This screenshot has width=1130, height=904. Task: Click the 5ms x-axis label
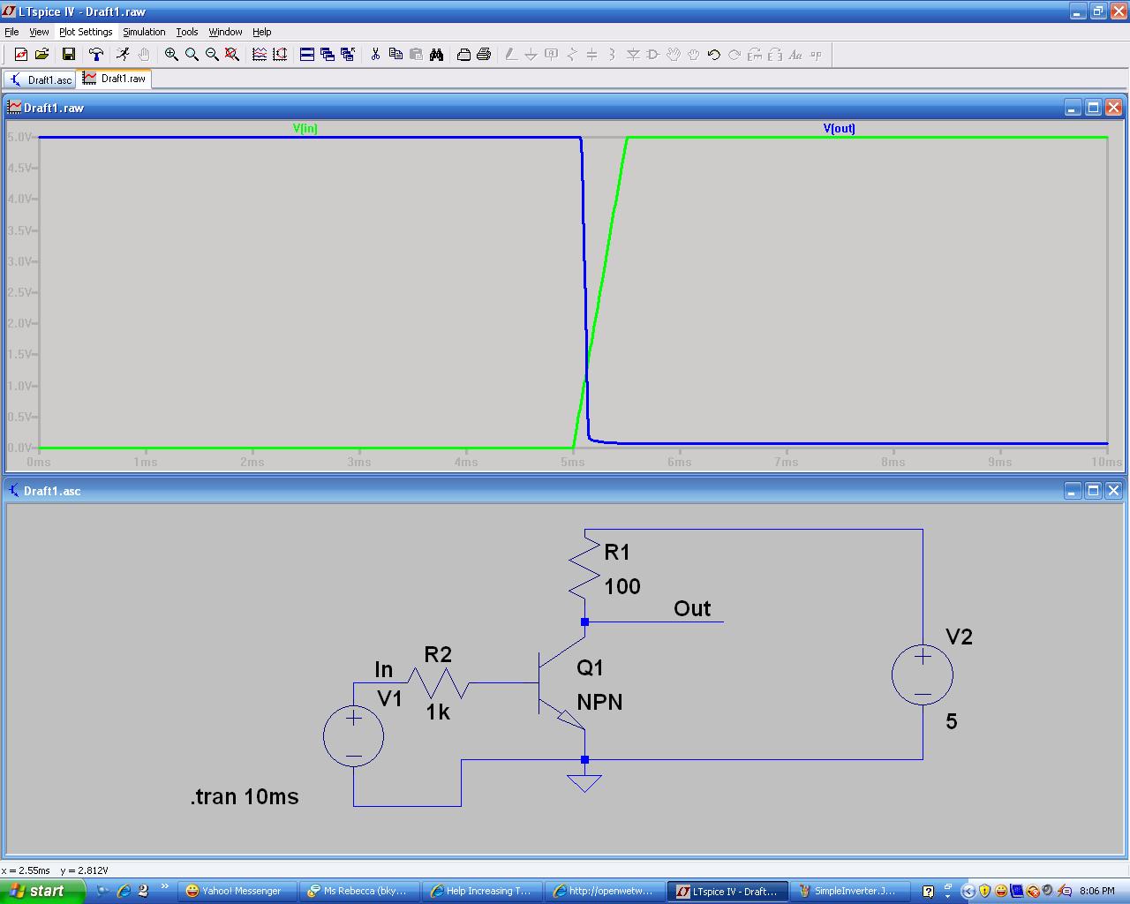coord(572,462)
